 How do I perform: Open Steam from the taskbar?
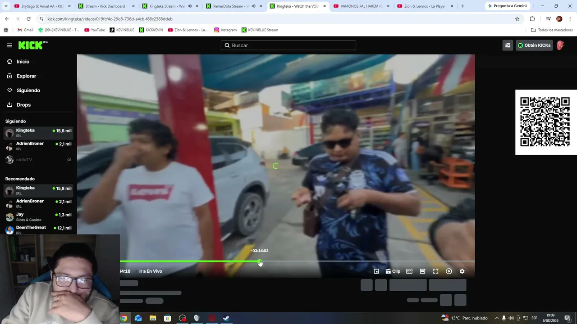coord(226,318)
